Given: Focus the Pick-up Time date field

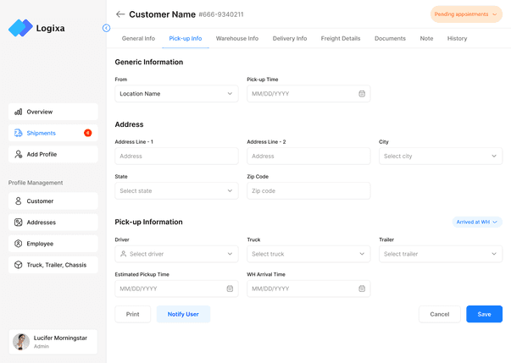Looking at the screenshot, I should [x=308, y=94].
